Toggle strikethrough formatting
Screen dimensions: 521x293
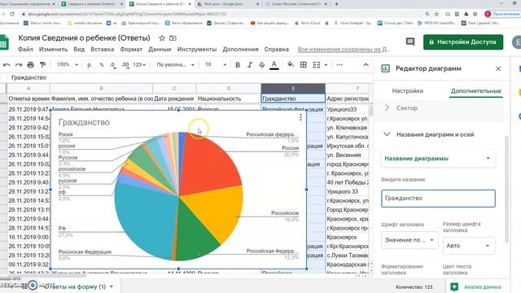coord(262,65)
